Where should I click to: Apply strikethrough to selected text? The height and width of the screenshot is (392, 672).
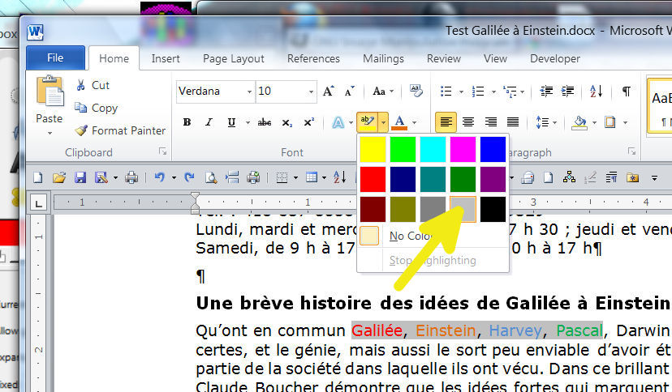coord(265,122)
